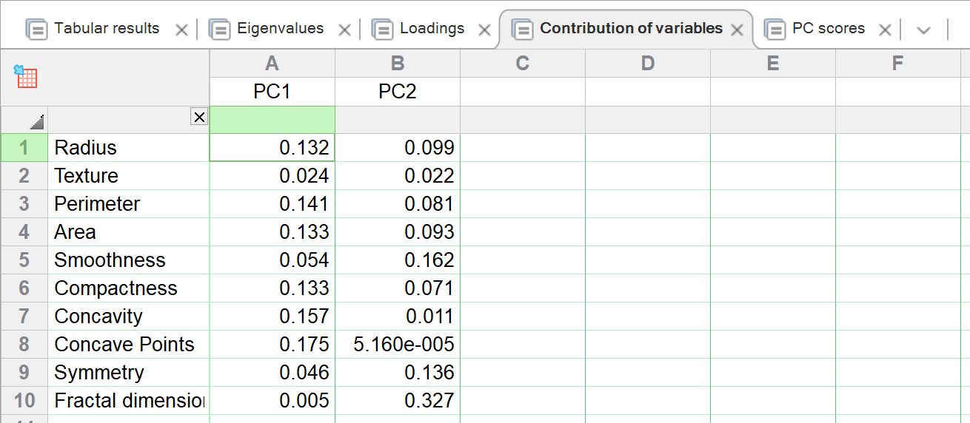Select the Fractal dimension PC2 value 0.327
Image resolution: width=970 pixels, height=423 pixels.
point(398,401)
